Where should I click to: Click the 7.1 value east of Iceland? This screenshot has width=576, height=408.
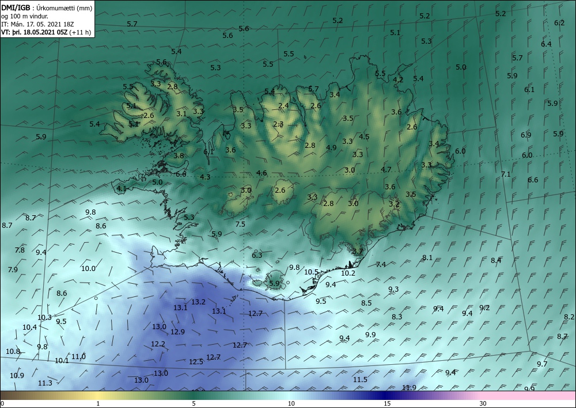[506, 174]
